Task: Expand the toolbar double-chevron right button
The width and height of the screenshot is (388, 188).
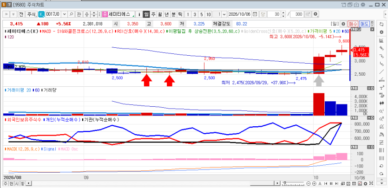Action: click(x=7, y=14)
